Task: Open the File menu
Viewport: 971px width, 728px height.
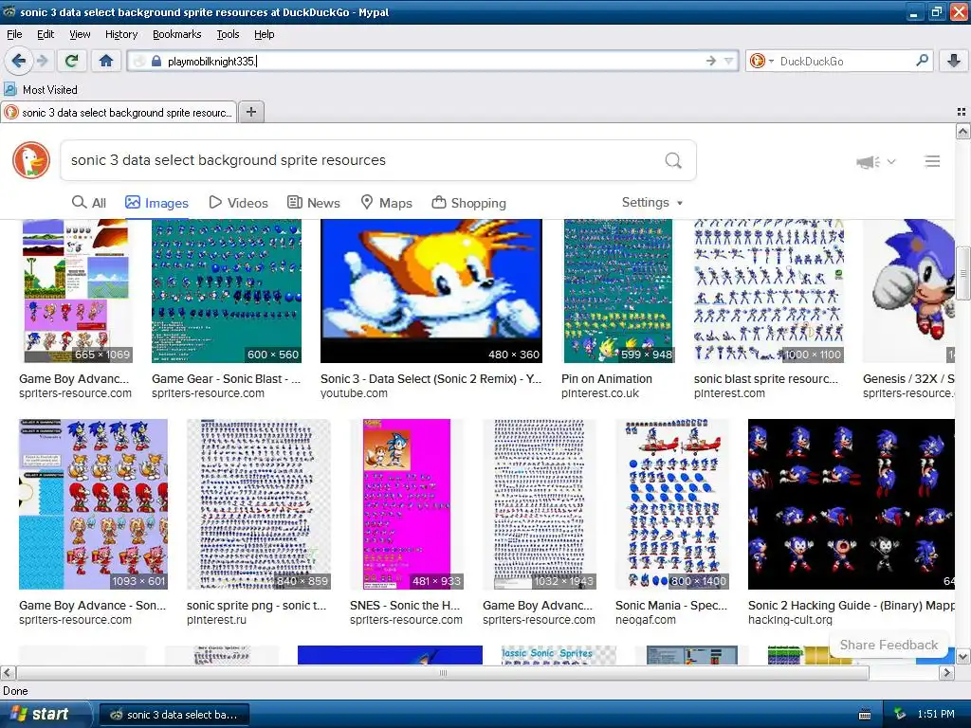Action: point(14,34)
